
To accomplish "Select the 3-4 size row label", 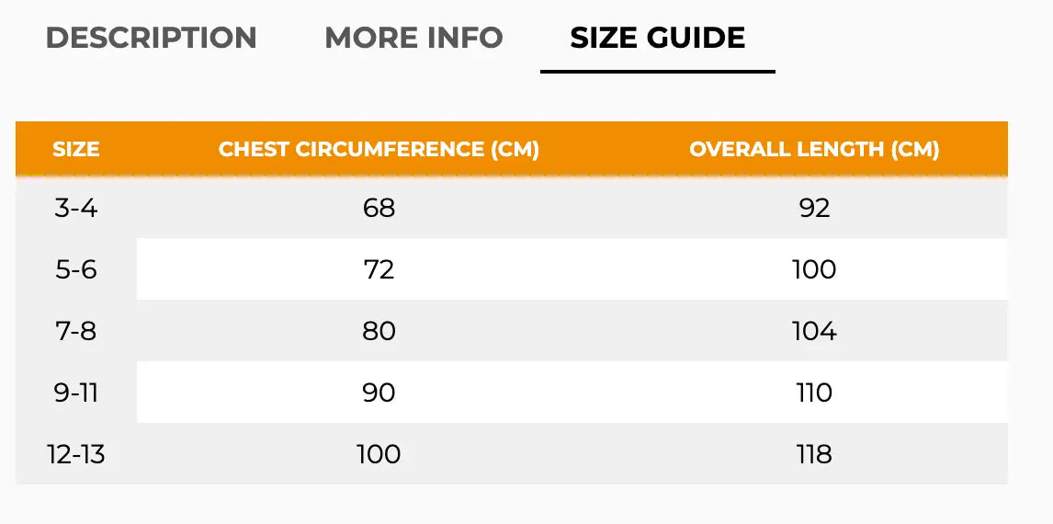I will click(76, 208).
